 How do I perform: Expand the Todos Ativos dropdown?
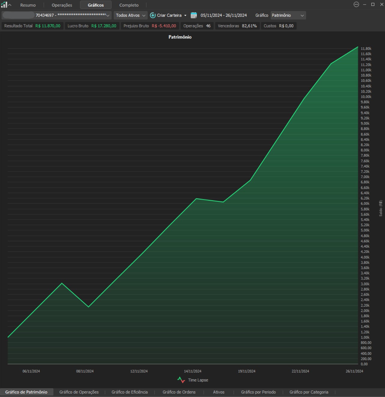pyautogui.click(x=130, y=15)
